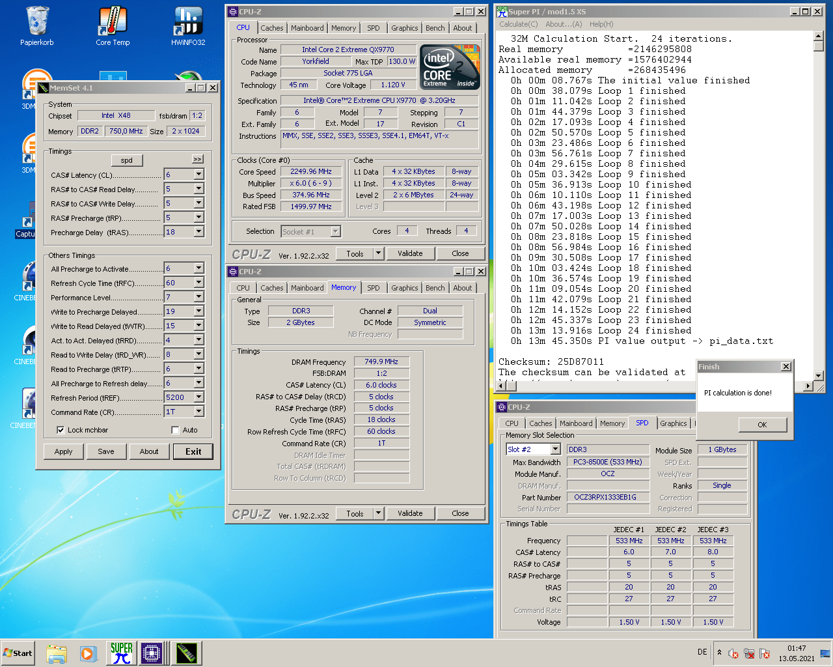This screenshot has height=667, width=833.
Task: Open the Tools dropdown arrow in Memory tab window
Action: pos(378,513)
